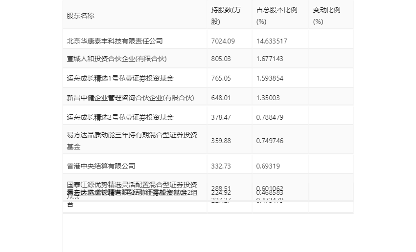Select shareholder 运舟成长精选1号私募证券投资基金
This screenshot has width=416, height=252.
120,78
